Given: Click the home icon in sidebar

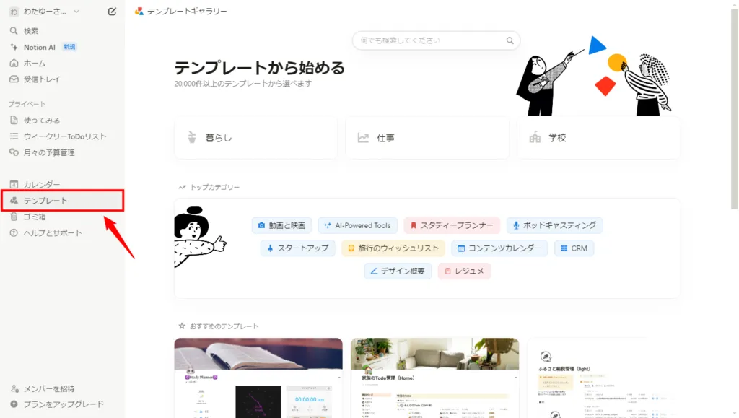Looking at the screenshot, I should point(14,63).
